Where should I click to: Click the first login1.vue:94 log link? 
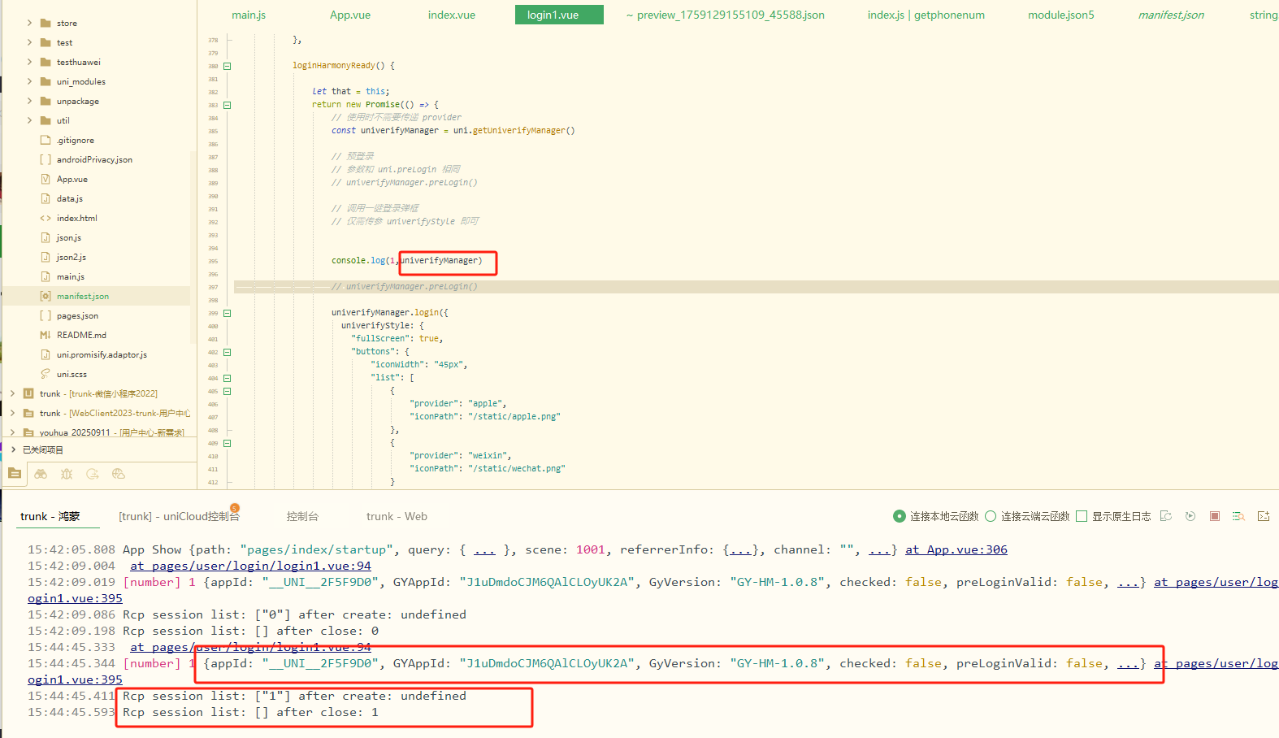(x=250, y=566)
